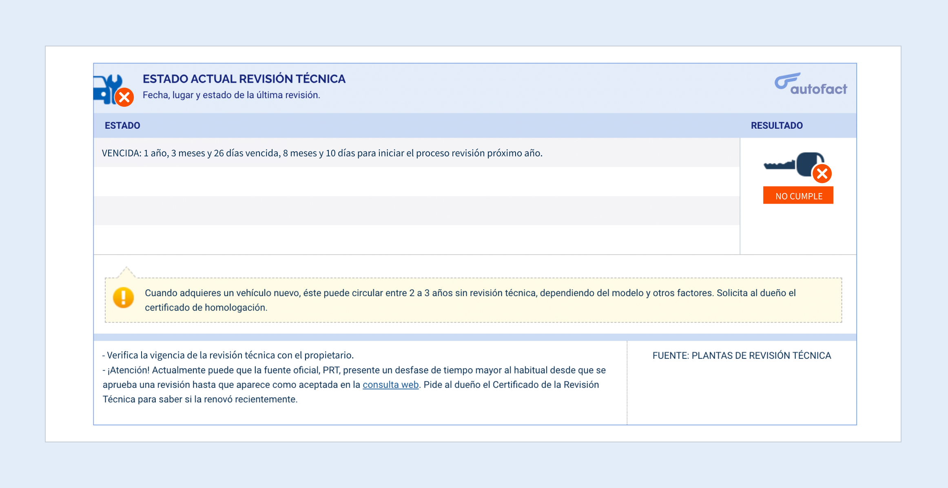This screenshot has width=948, height=488.
Task: Click the yellow exclamation warning icon
Action: (123, 298)
